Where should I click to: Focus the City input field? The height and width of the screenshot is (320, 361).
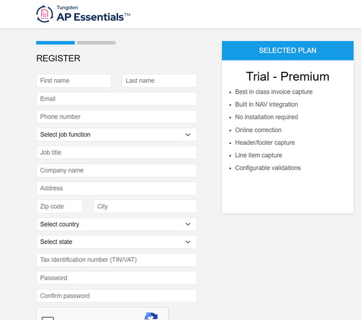(145, 206)
